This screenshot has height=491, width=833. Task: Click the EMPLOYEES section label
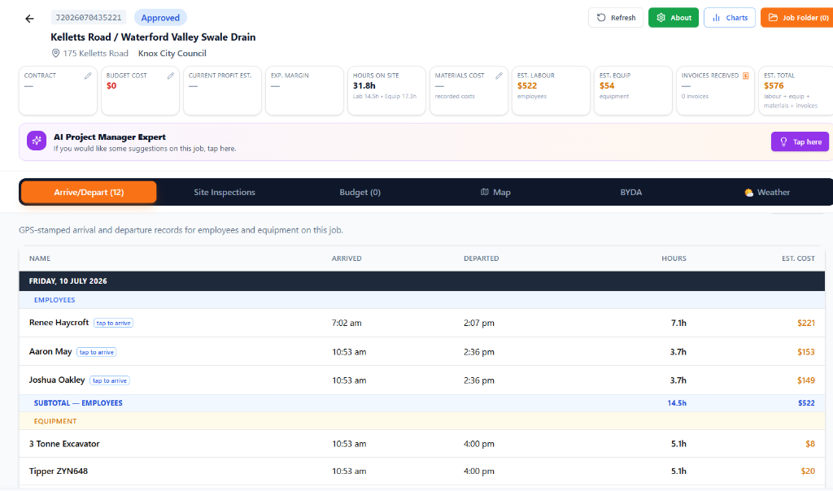(x=55, y=300)
